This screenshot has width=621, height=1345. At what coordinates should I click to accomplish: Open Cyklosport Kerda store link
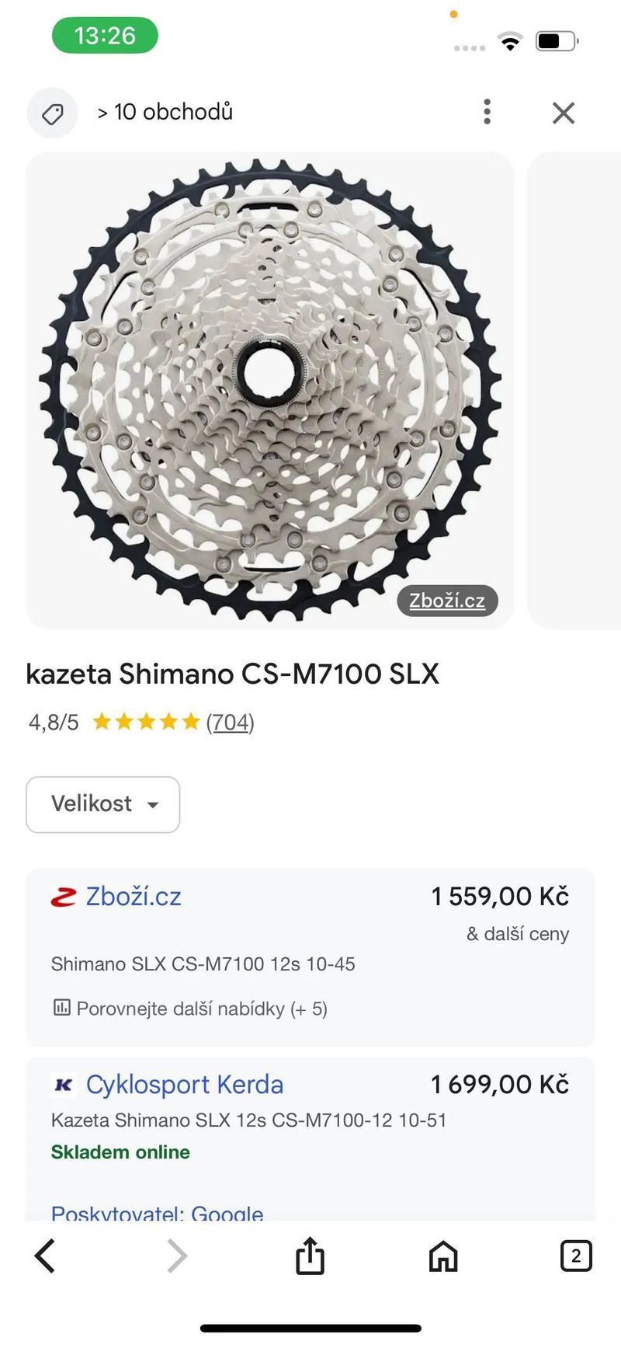(185, 1085)
